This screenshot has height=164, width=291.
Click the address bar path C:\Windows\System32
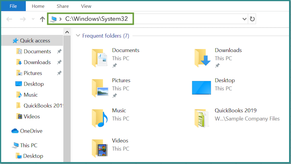click(x=96, y=19)
